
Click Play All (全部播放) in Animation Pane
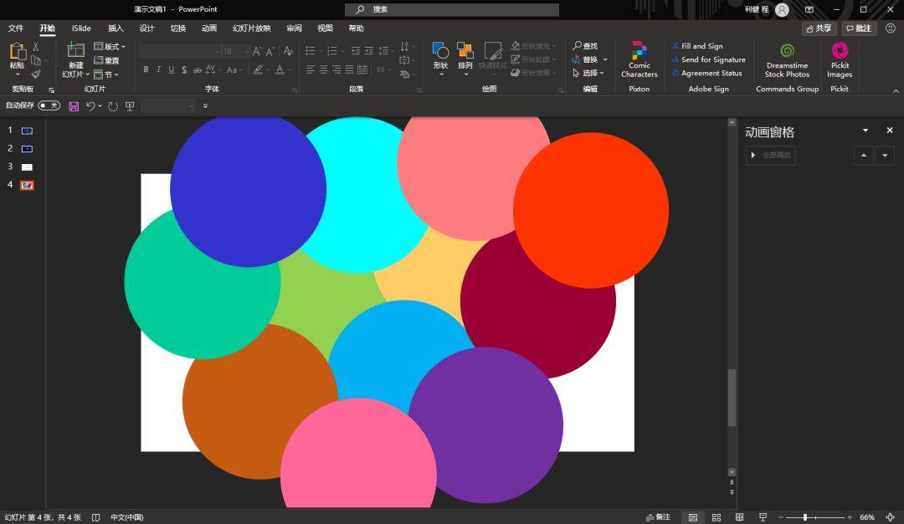click(x=771, y=155)
